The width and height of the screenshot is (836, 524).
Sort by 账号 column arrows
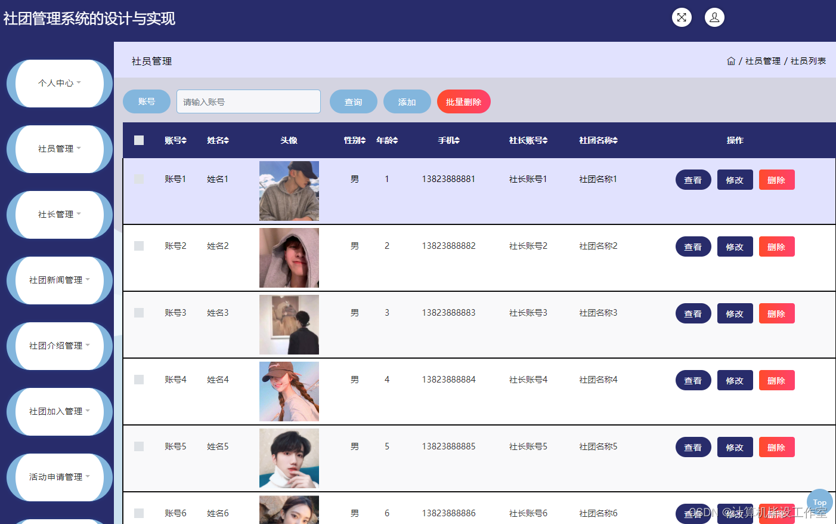click(184, 140)
